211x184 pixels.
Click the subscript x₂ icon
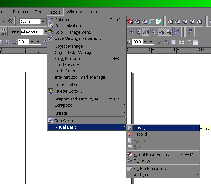pos(167,42)
